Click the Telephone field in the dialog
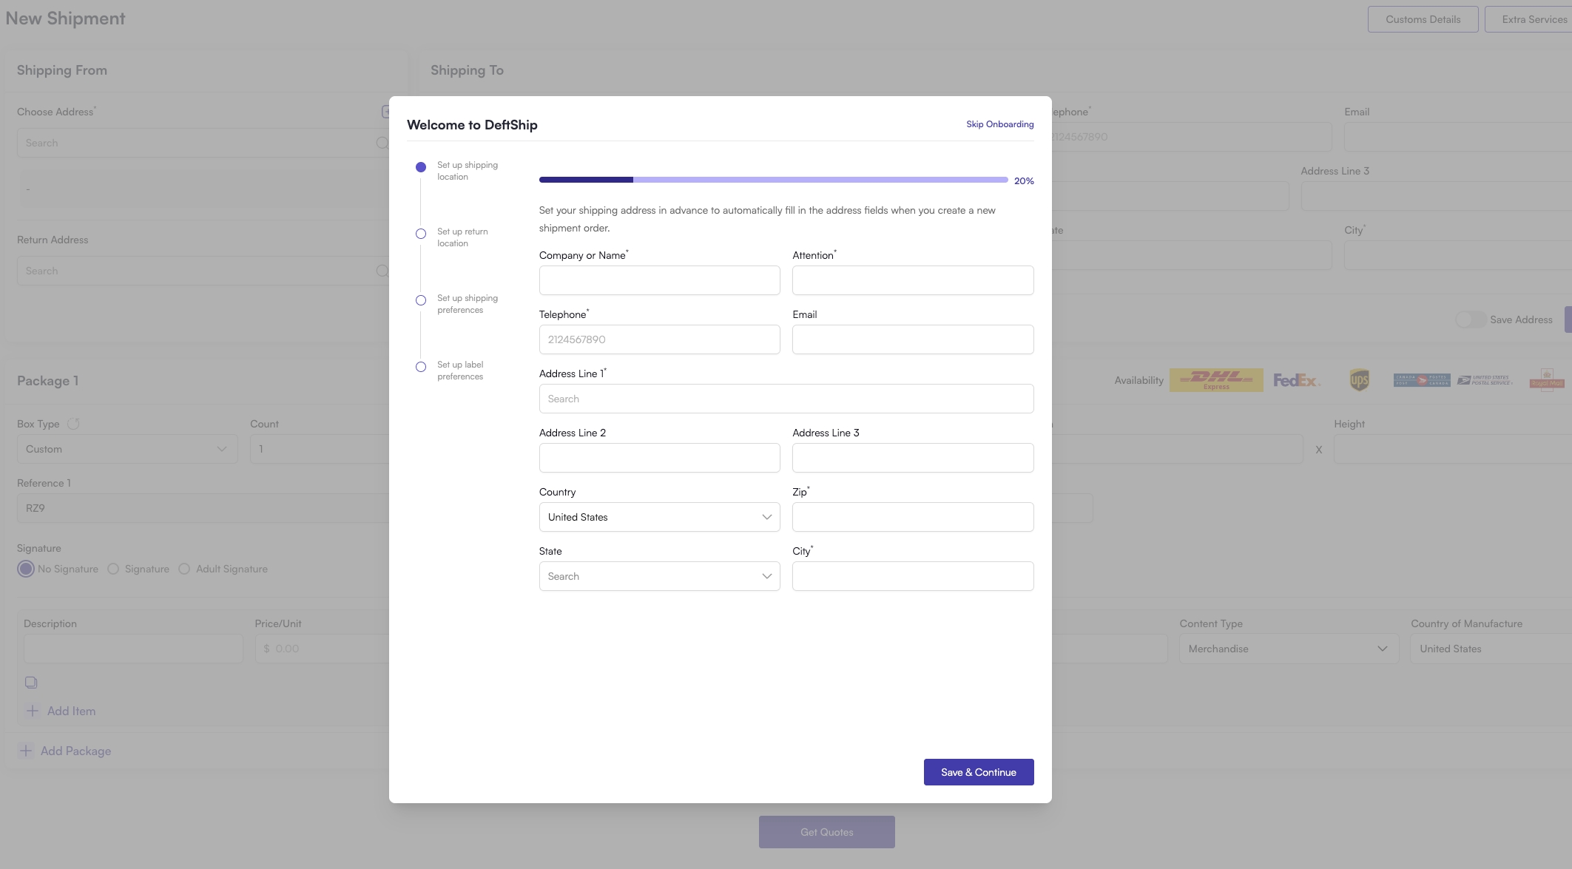Image resolution: width=1572 pixels, height=869 pixels. [659, 339]
